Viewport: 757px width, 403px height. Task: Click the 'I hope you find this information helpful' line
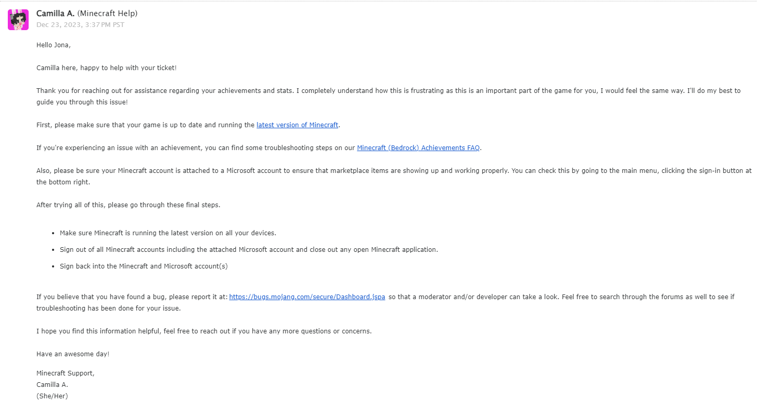(x=204, y=331)
